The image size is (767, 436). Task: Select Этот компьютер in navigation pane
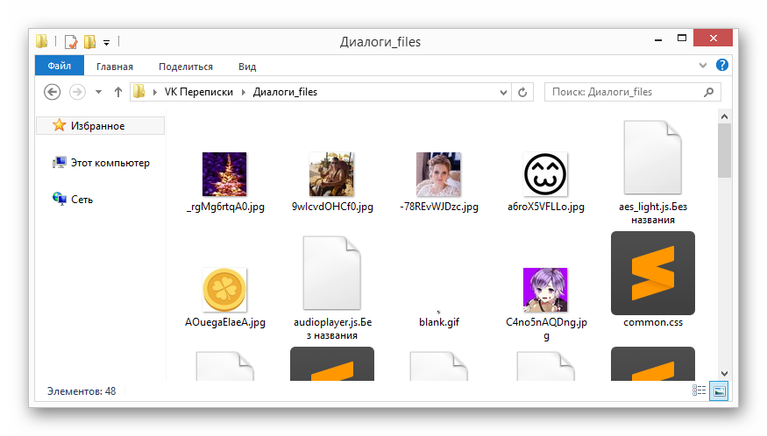coord(110,163)
